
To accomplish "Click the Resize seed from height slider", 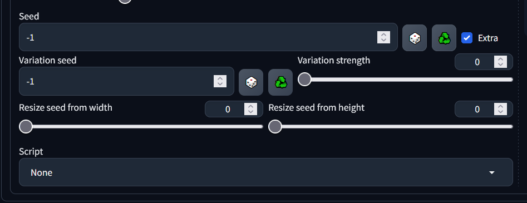I will [x=391, y=127].
